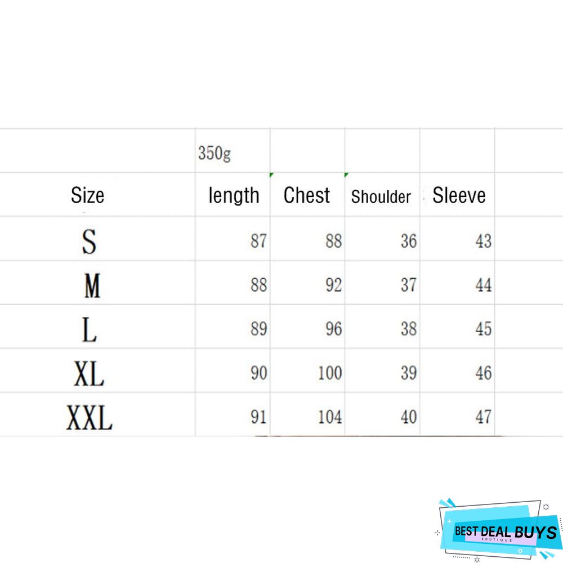Click the M size row label
This screenshot has height=563, width=563.
point(92,285)
